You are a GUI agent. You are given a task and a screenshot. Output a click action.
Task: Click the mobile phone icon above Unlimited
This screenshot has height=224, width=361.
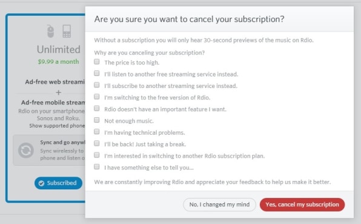tap(67, 31)
